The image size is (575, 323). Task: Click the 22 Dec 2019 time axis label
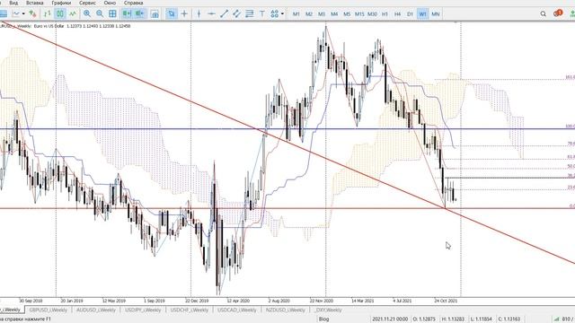[197, 301]
